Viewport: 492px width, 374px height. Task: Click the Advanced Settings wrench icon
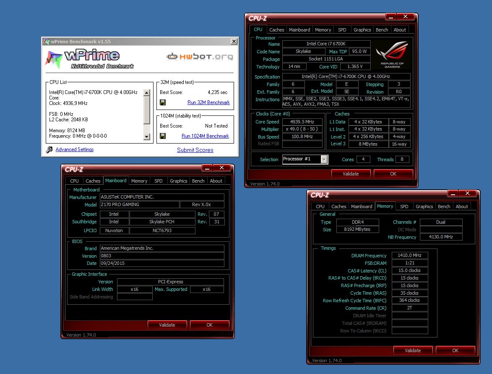(49, 150)
